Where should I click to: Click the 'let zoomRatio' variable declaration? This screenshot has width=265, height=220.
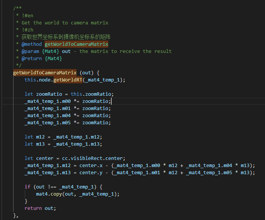[43, 94]
